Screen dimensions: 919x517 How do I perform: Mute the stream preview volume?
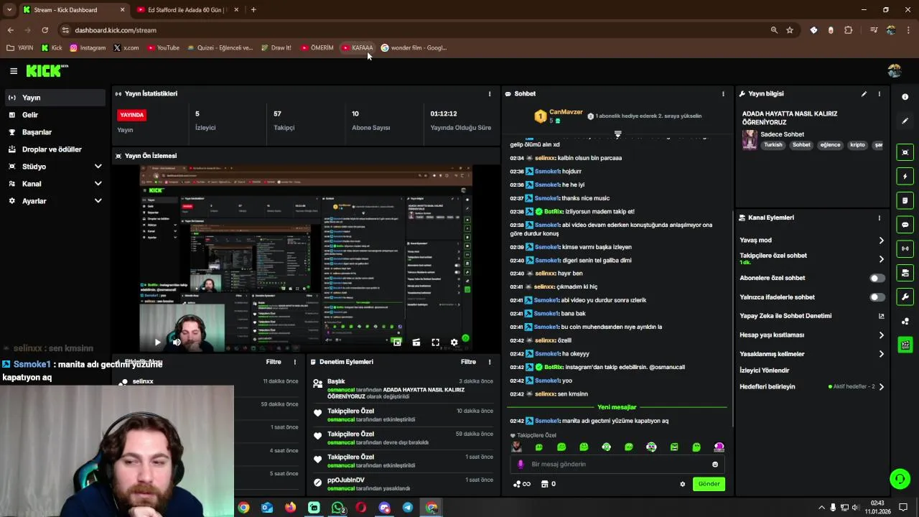coord(177,343)
